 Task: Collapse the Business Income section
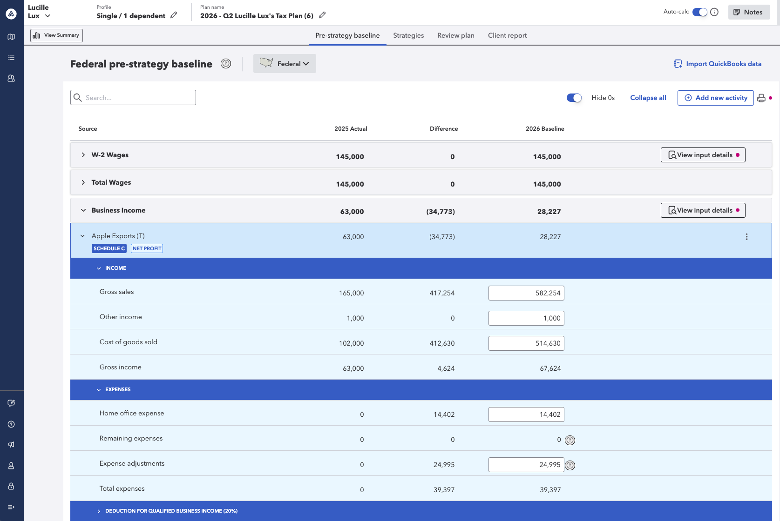tap(83, 210)
